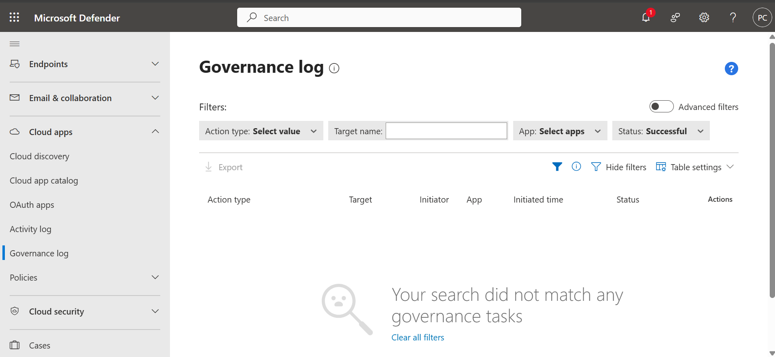Image resolution: width=775 pixels, height=357 pixels.
Task: Click the vertical scrollbar thumb
Action: pyautogui.click(x=772, y=170)
